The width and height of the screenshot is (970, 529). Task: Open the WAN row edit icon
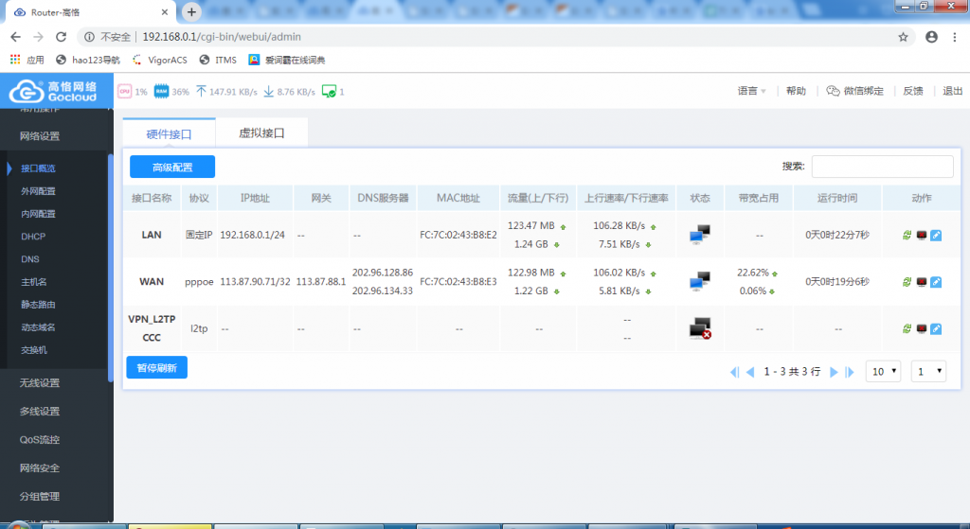[x=936, y=282]
